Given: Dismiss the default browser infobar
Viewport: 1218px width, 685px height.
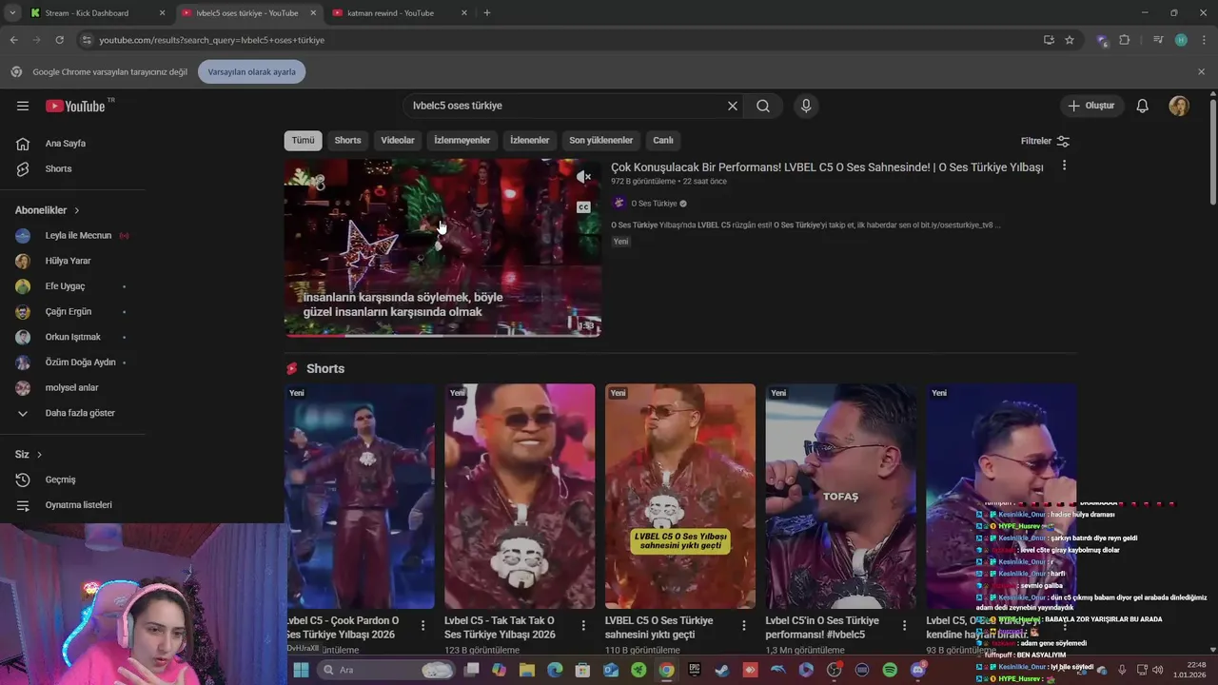Looking at the screenshot, I should [x=1201, y=72].
